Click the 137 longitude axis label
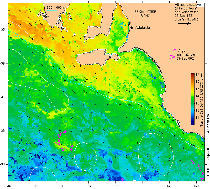This screenshot has height=189, width=210. point(88,186)
